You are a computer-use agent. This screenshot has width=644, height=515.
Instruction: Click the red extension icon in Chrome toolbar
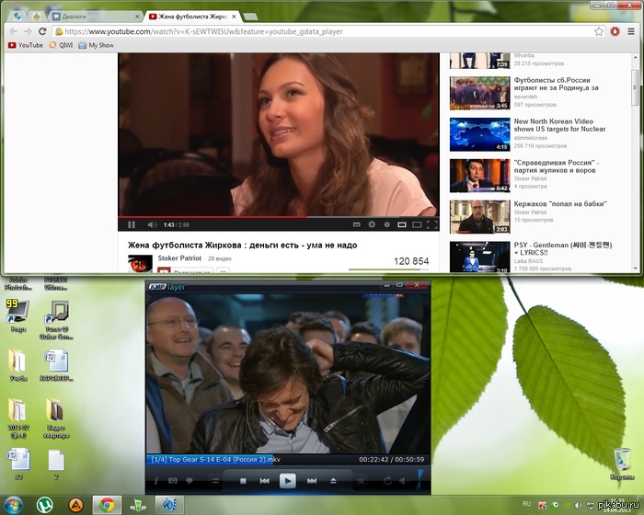(x=615, y=31)
